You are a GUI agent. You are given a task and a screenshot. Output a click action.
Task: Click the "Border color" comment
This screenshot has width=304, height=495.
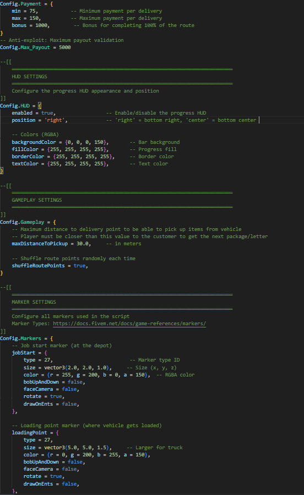click(151, 157)
